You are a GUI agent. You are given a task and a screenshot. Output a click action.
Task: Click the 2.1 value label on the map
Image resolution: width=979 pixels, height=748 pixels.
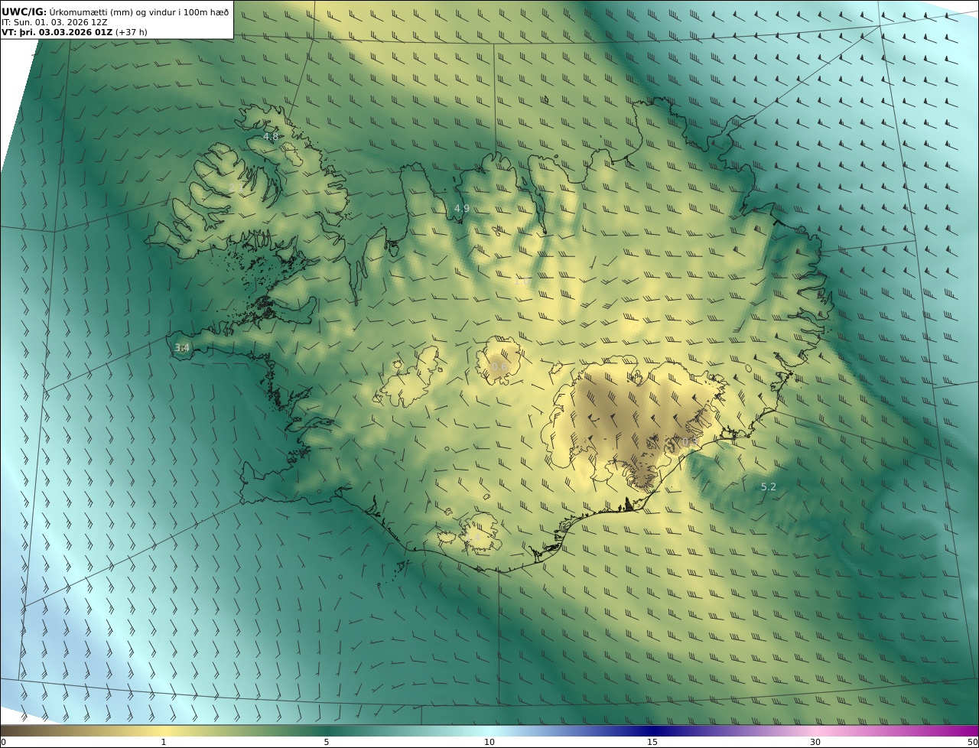coord(236,188)
